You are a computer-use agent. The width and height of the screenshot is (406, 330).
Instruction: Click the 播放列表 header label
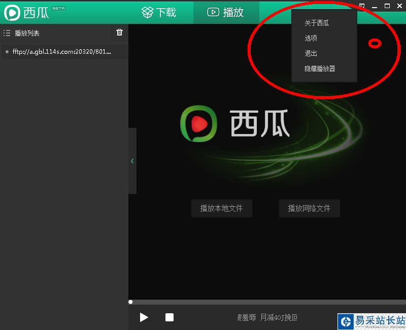click(x=27, y=33)
